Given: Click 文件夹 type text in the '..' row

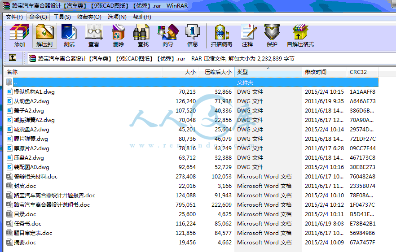Looking at the screenshot, I should point(245,82).
